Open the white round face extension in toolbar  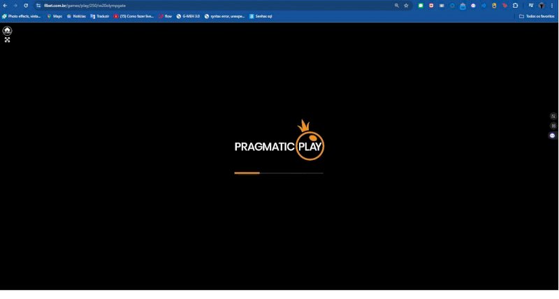coord(473,6)
